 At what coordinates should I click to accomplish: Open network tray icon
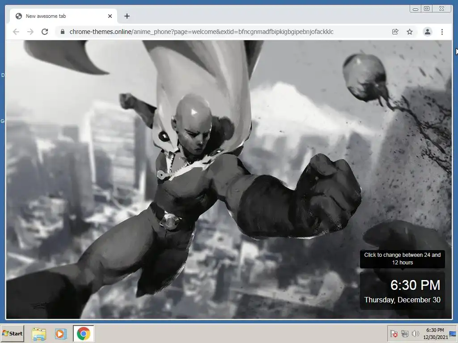tap(404, 334)
